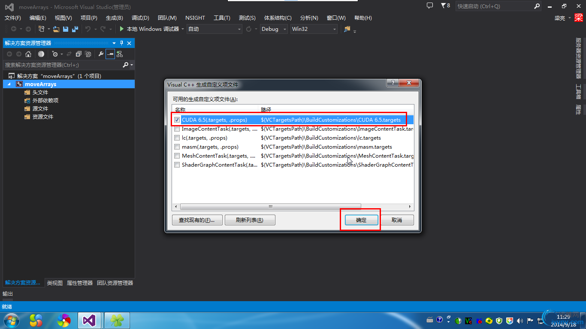Click the Save All icon
The image size is (586, 329).
click(75, 29)
